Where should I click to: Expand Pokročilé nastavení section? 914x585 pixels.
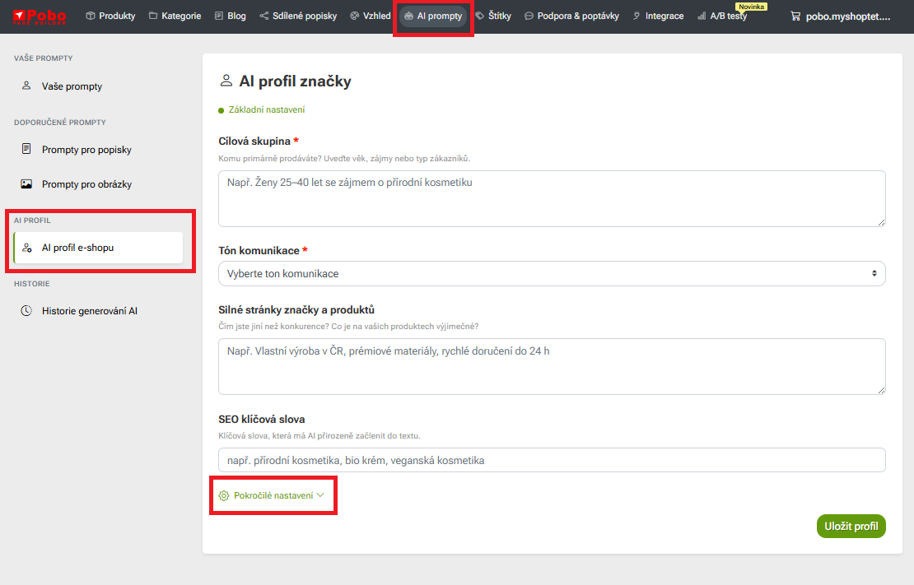[x=273, y=495]
